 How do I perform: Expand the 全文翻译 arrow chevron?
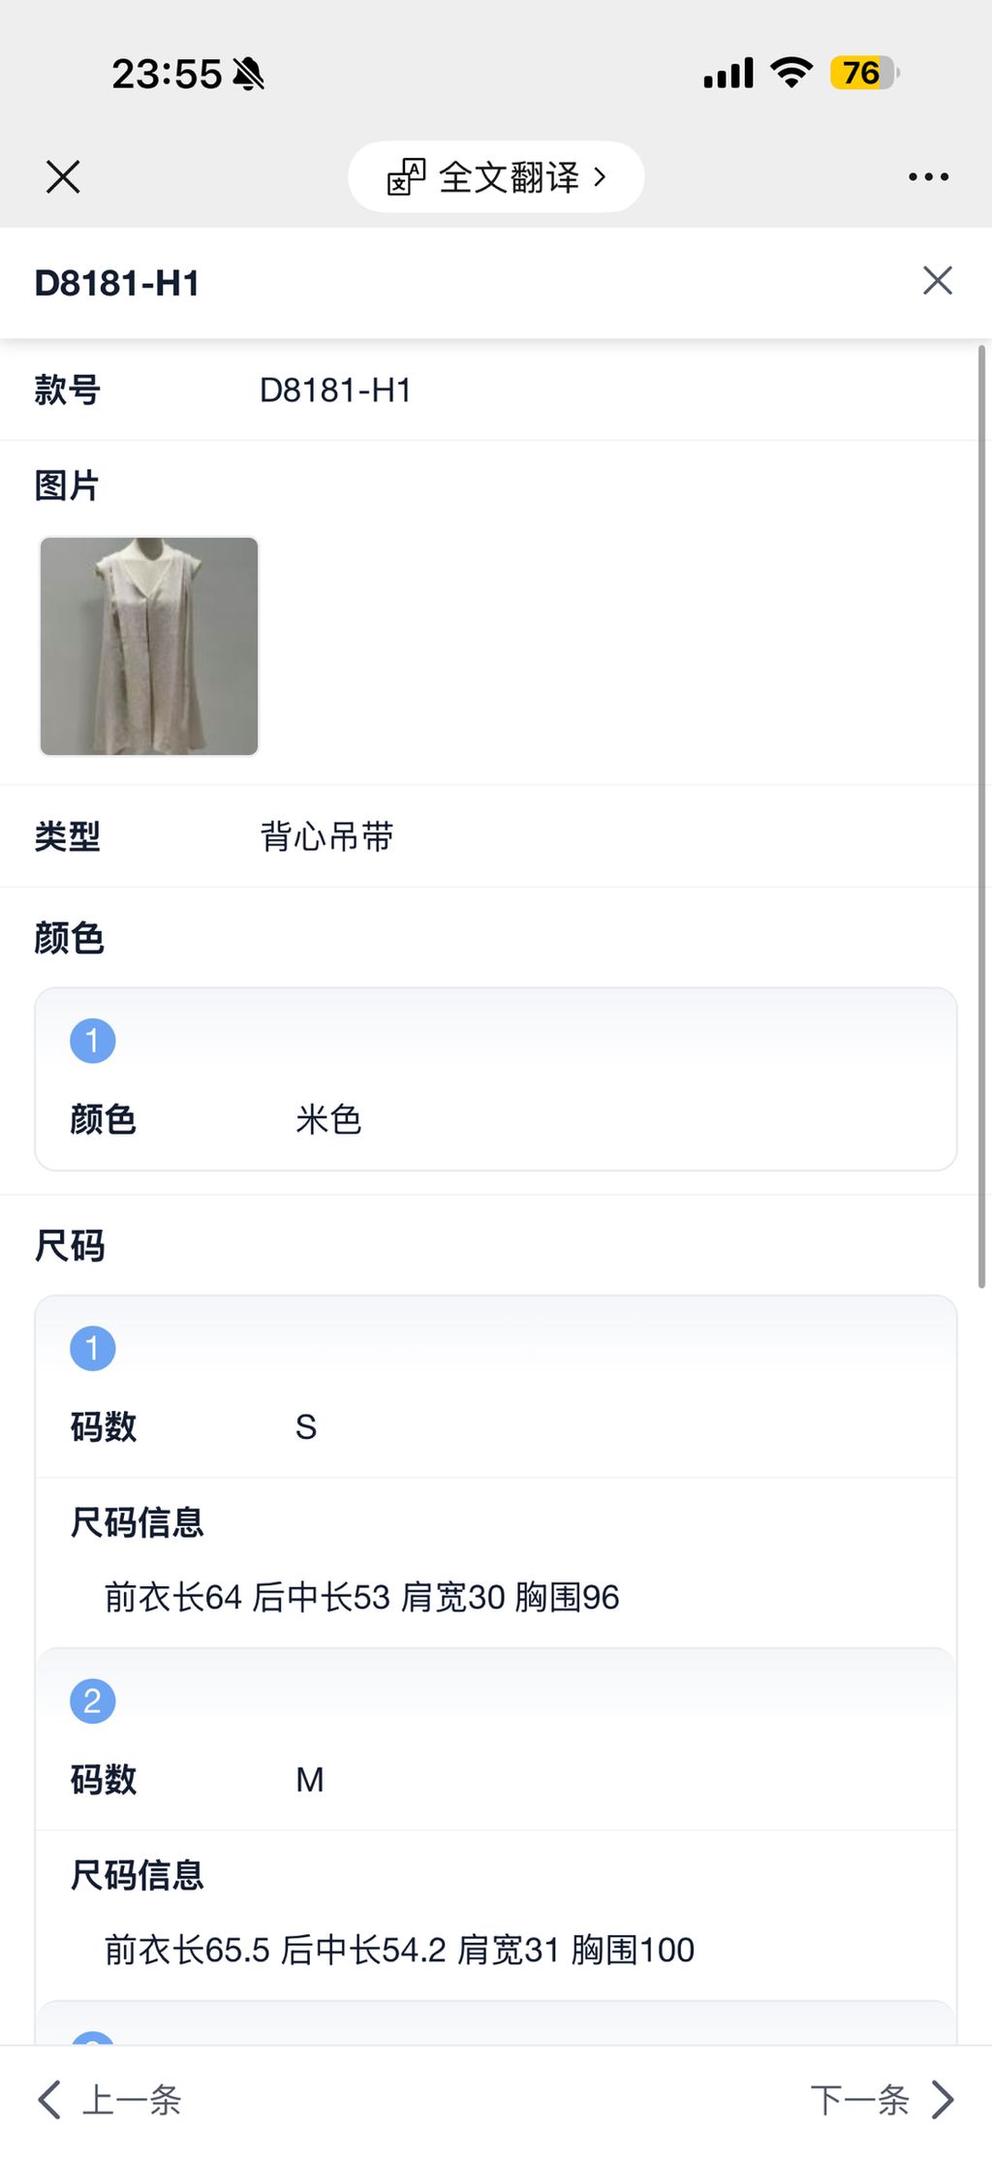(601, 177)
